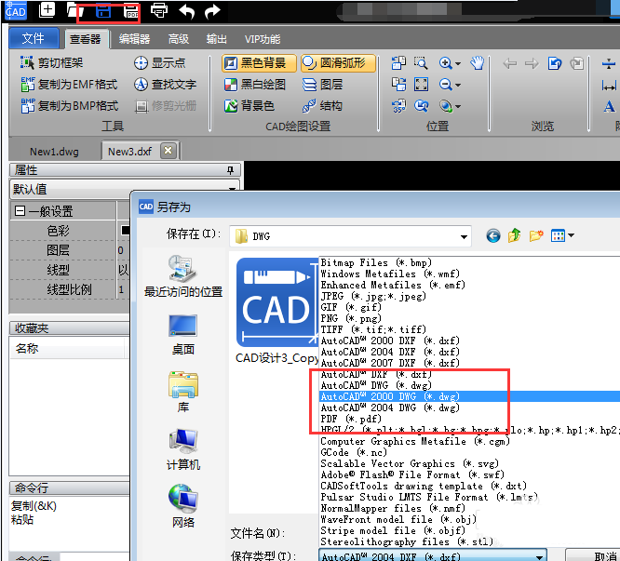
Task: Click the blue Save floppy disk icon
Action: 103,11
